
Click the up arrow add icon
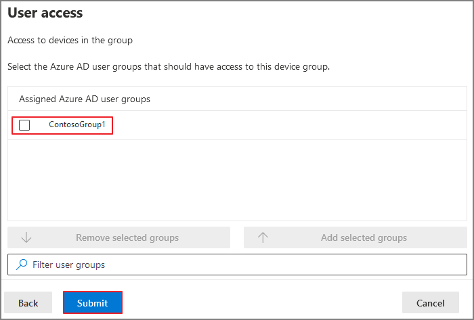tap(263, 237)
